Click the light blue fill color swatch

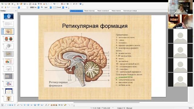[55, 7]
